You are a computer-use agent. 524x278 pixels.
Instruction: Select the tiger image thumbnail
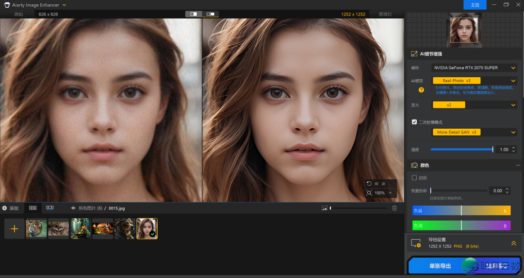coord(36,228)
